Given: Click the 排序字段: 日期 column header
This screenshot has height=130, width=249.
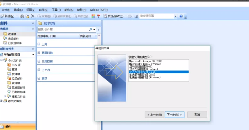Looking at the screenshot, I should point(58,36).
